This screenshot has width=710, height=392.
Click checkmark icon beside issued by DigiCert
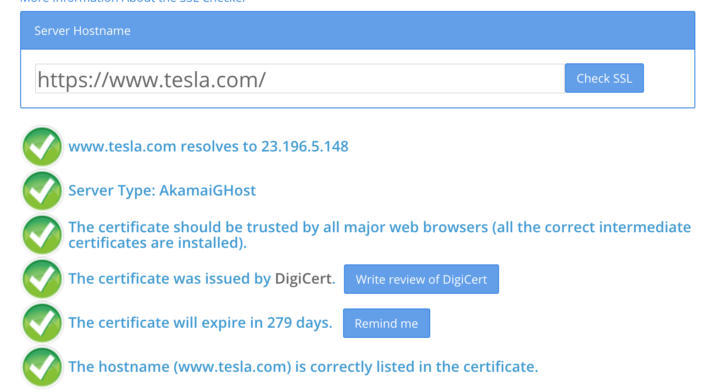point(42,279)
